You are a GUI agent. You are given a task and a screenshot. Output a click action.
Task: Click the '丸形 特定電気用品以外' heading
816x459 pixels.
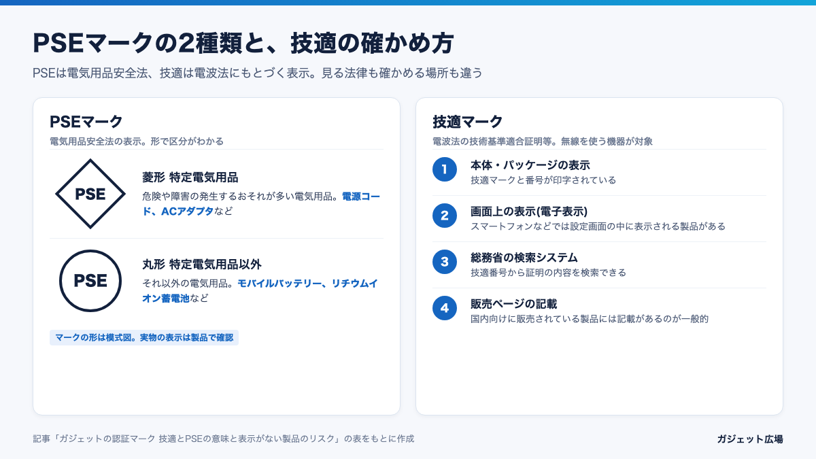[x=202, y=265]
